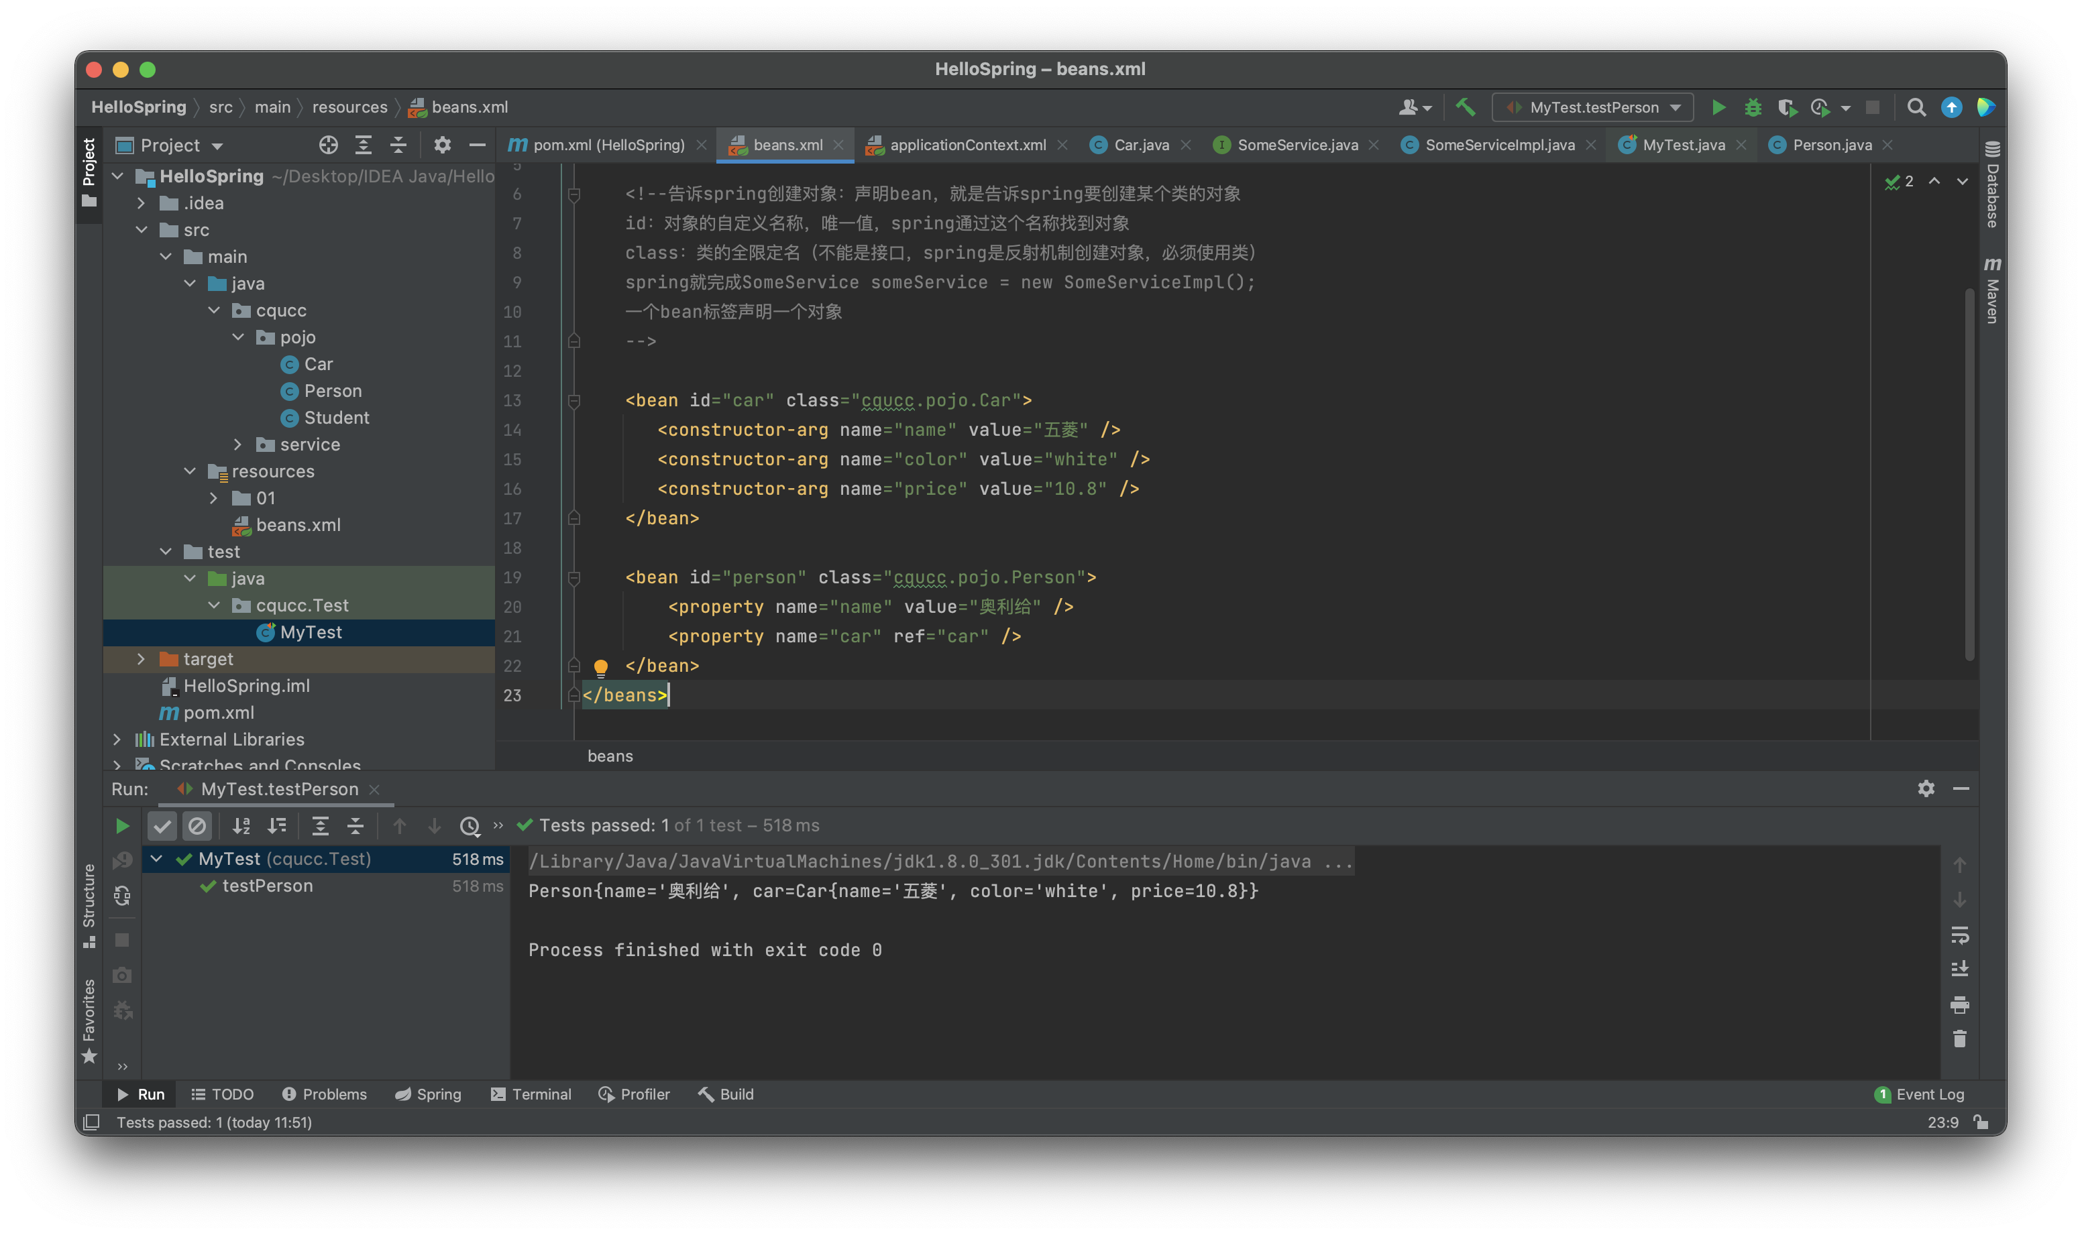This screenshot has height=1235, width=2082.
Task: Click the yellow intention bulb in editor
Action: click(600, 667)
